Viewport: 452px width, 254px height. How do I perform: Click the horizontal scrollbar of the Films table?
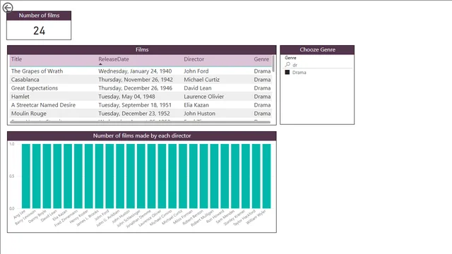click(140, 122)
